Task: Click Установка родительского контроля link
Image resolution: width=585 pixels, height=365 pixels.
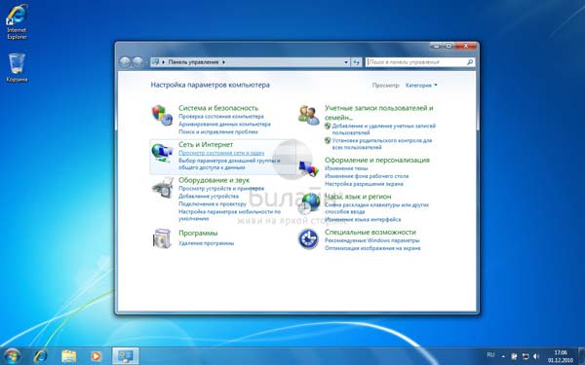Action: (x=381, y=144)
